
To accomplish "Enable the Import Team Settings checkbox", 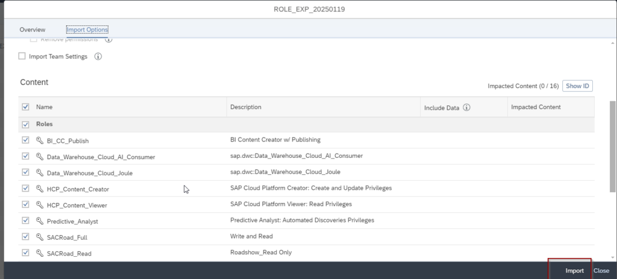I will click(22, 56).
